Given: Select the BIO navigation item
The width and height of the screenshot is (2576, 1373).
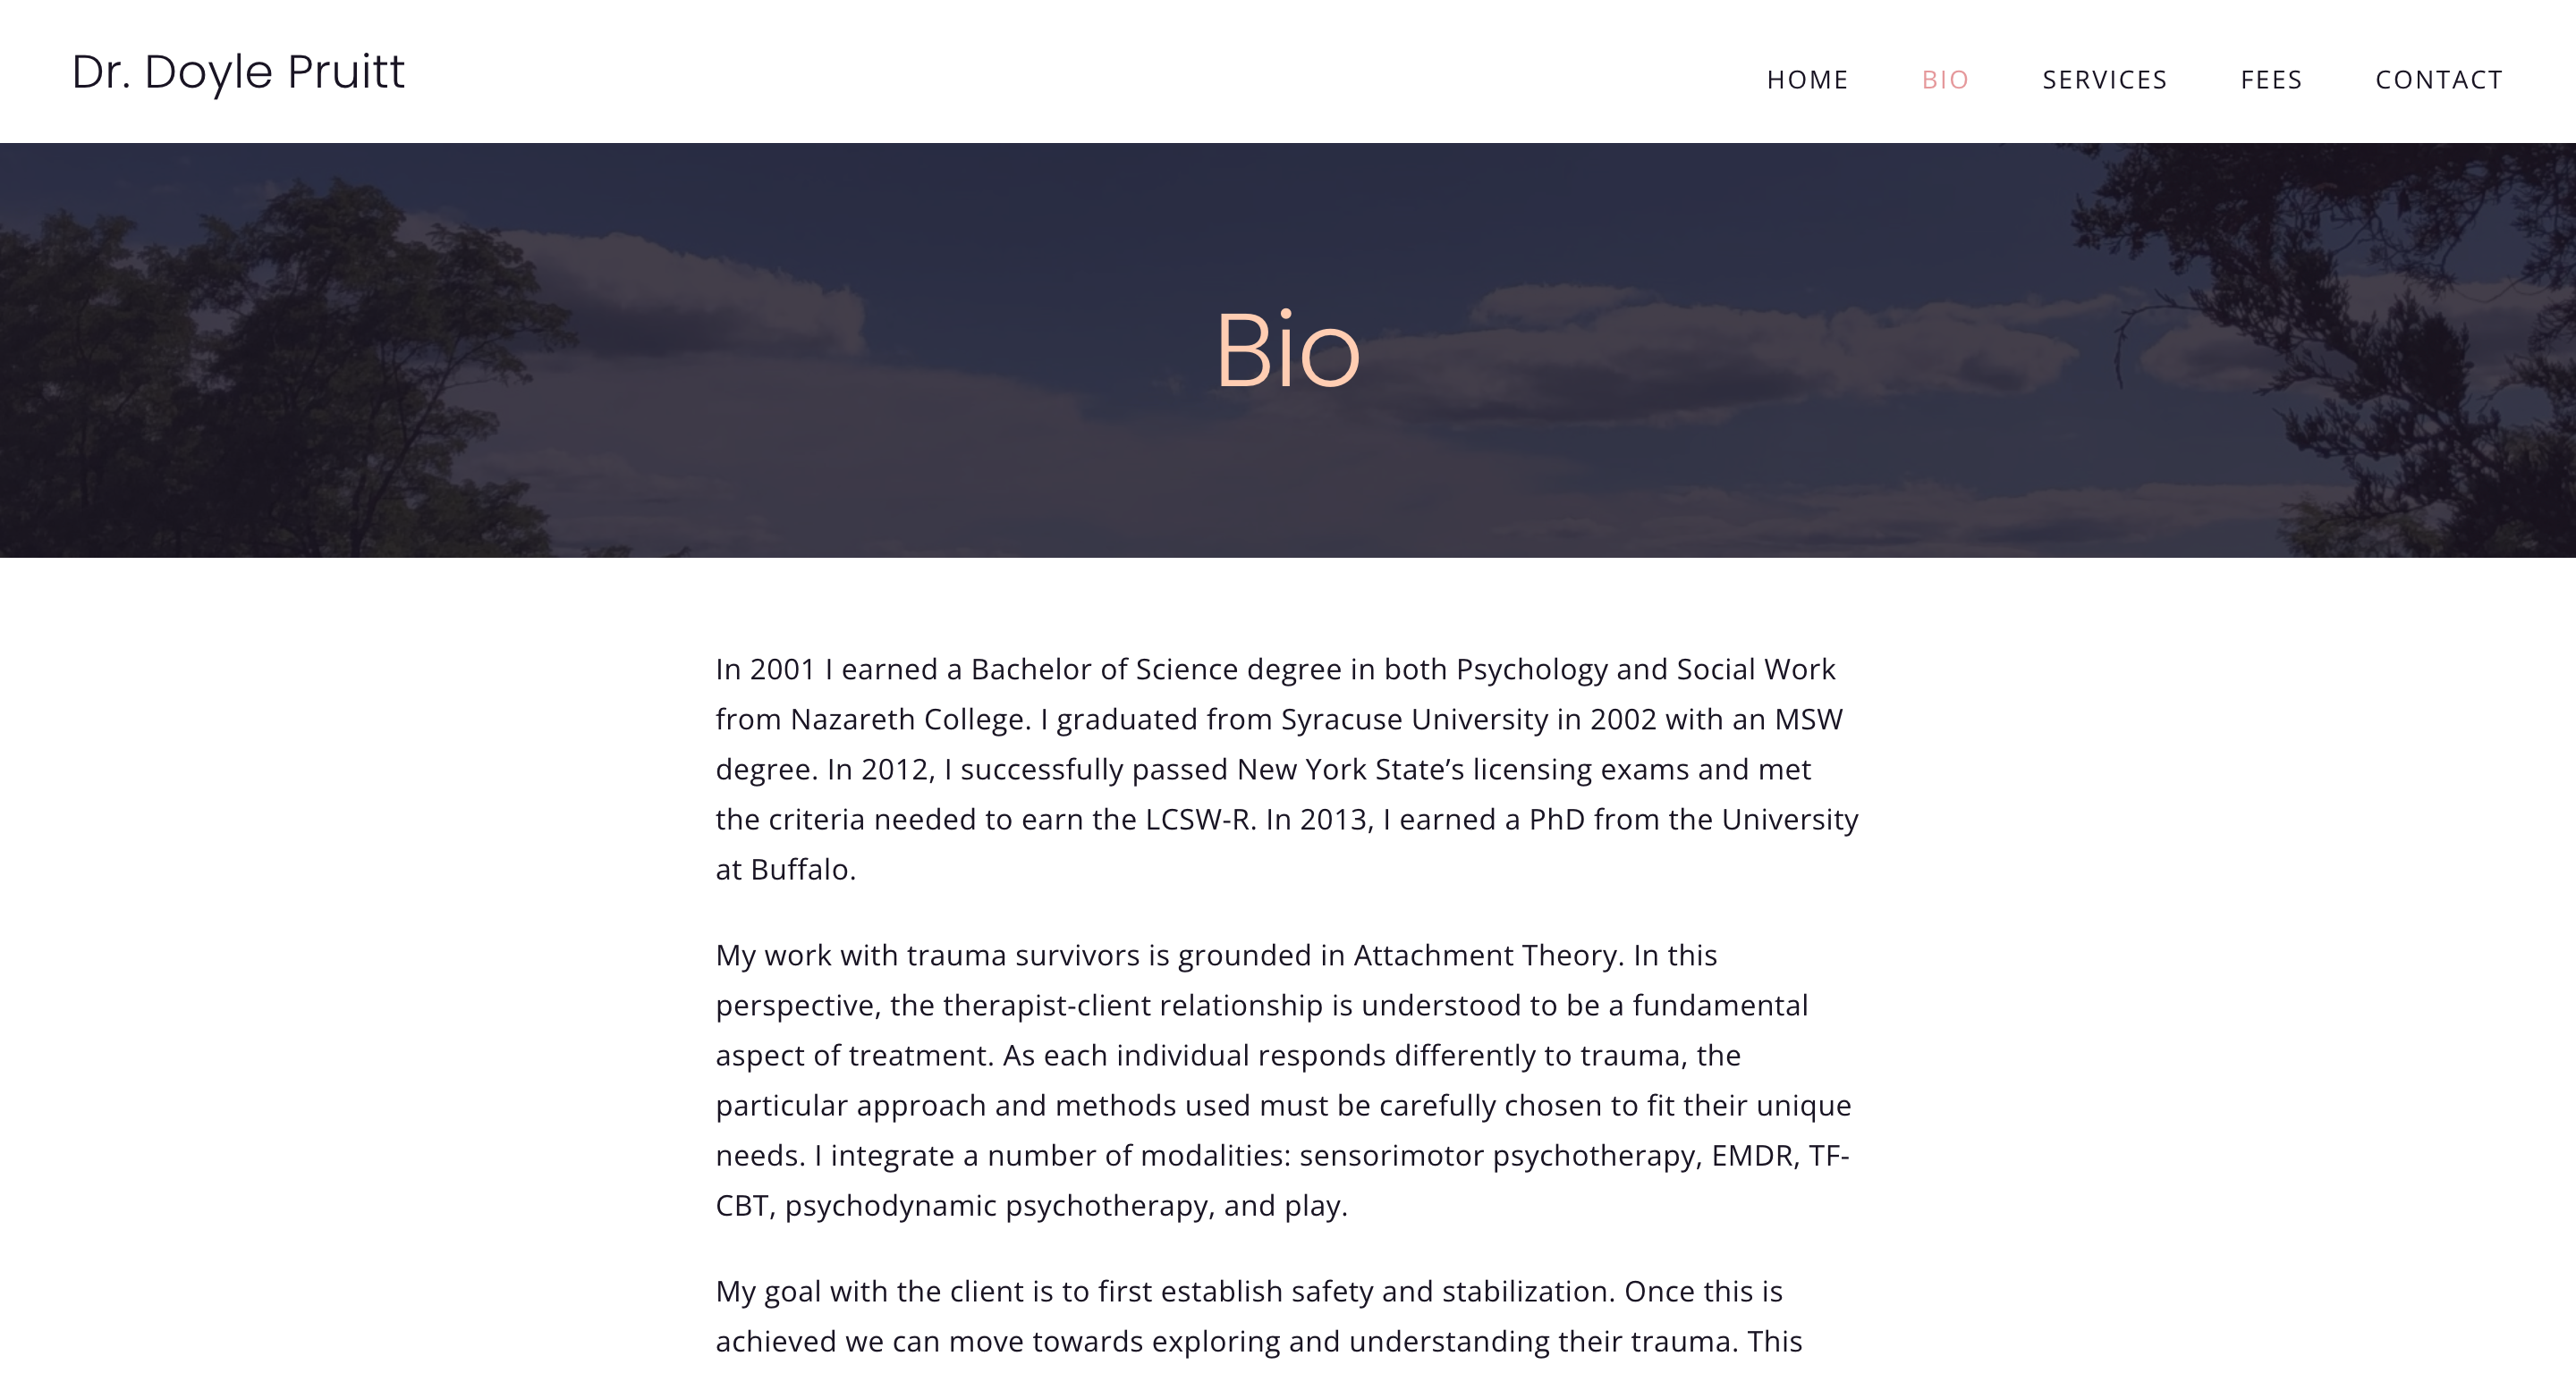Looking at the screenshot, I should (x=1945, y=80).
